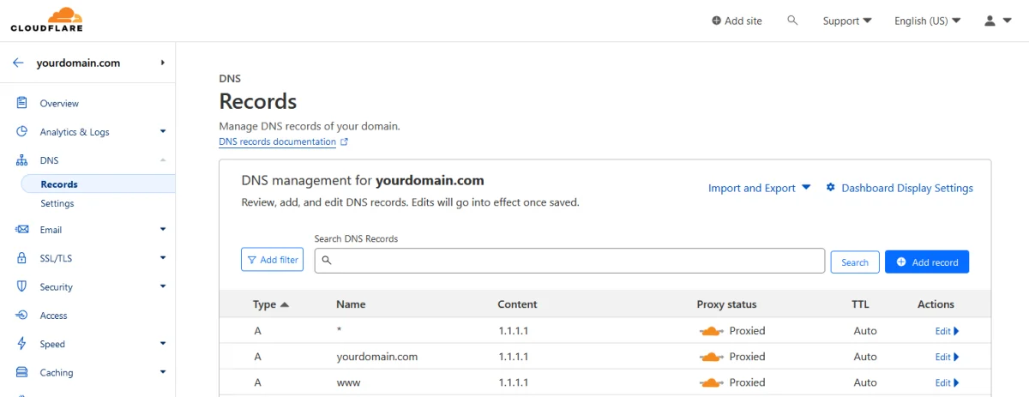The height and width of the screenshot is (397, 1029).
Task: Click the Email envelope icon
Action: pos(22,230)
